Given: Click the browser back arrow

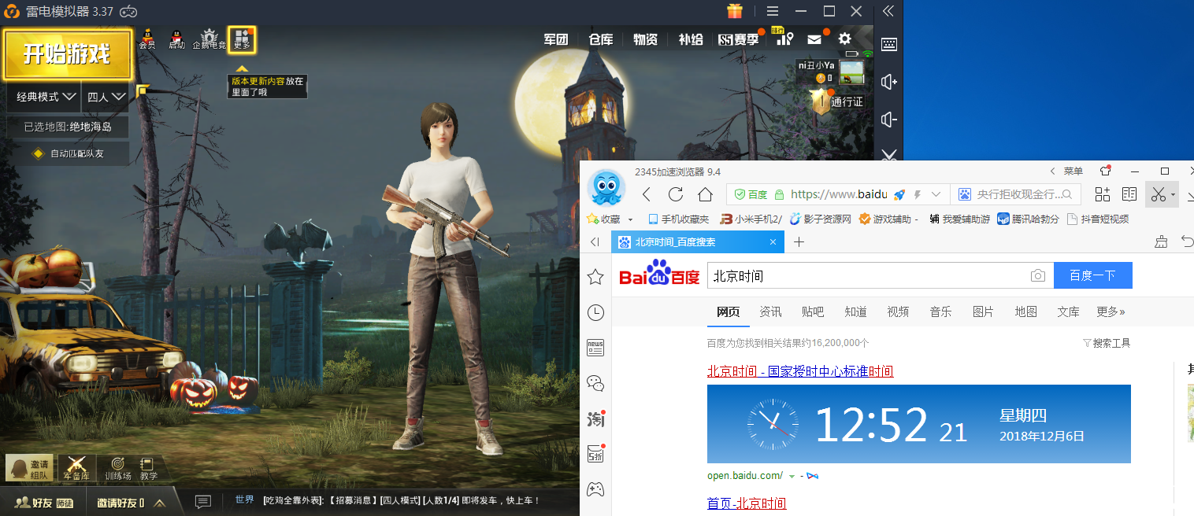Looking at the screenshot, I should 646,194.
